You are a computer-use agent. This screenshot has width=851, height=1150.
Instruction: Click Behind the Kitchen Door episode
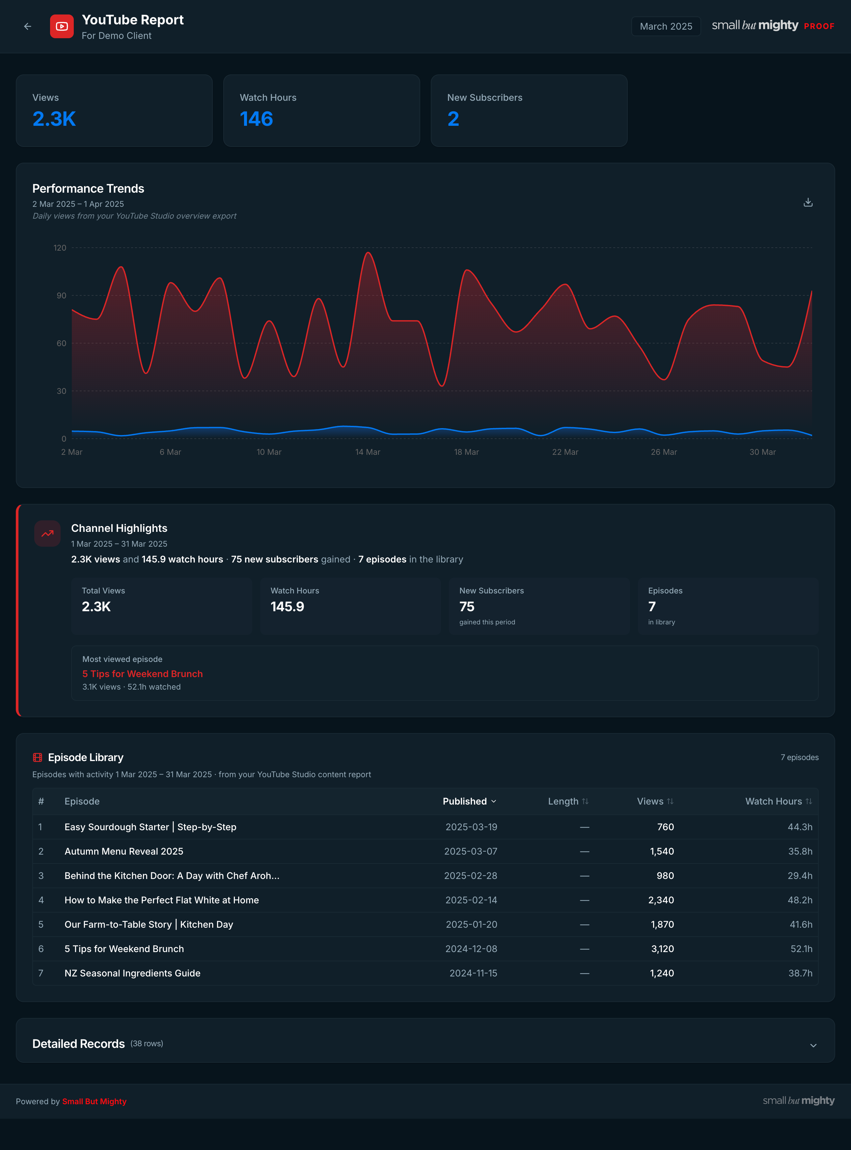click(172, 875)
